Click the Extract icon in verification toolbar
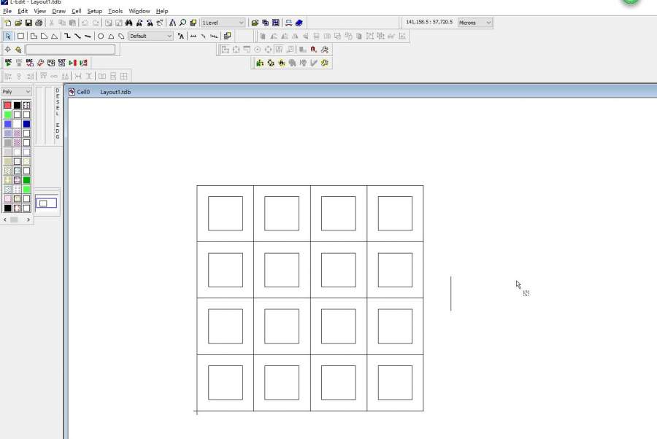This screenshot has width=657, height=439. tap(62, 63)
